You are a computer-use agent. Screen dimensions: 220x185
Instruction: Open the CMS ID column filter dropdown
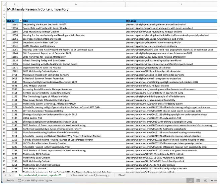tap(20, 21)
